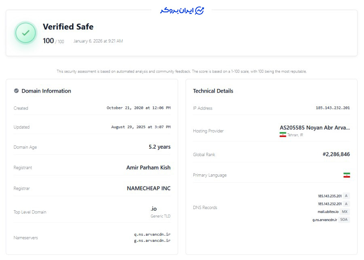Click the mail.ubitex.io DNS record
The image size is (364, 260).
(x=328, y=211)
